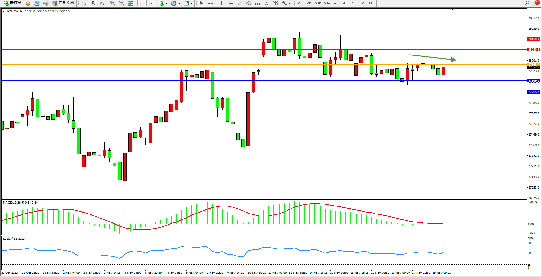Toggle AutoTrading (自动交易) button
542x277 pixels.
click(x=63, y=3)
